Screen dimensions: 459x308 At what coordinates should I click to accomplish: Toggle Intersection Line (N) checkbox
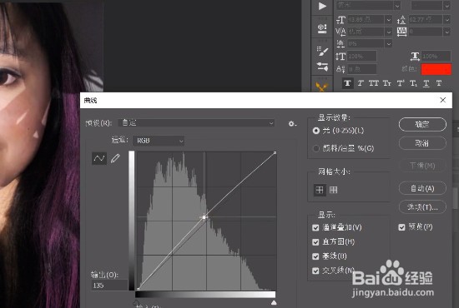click(315, 271)
